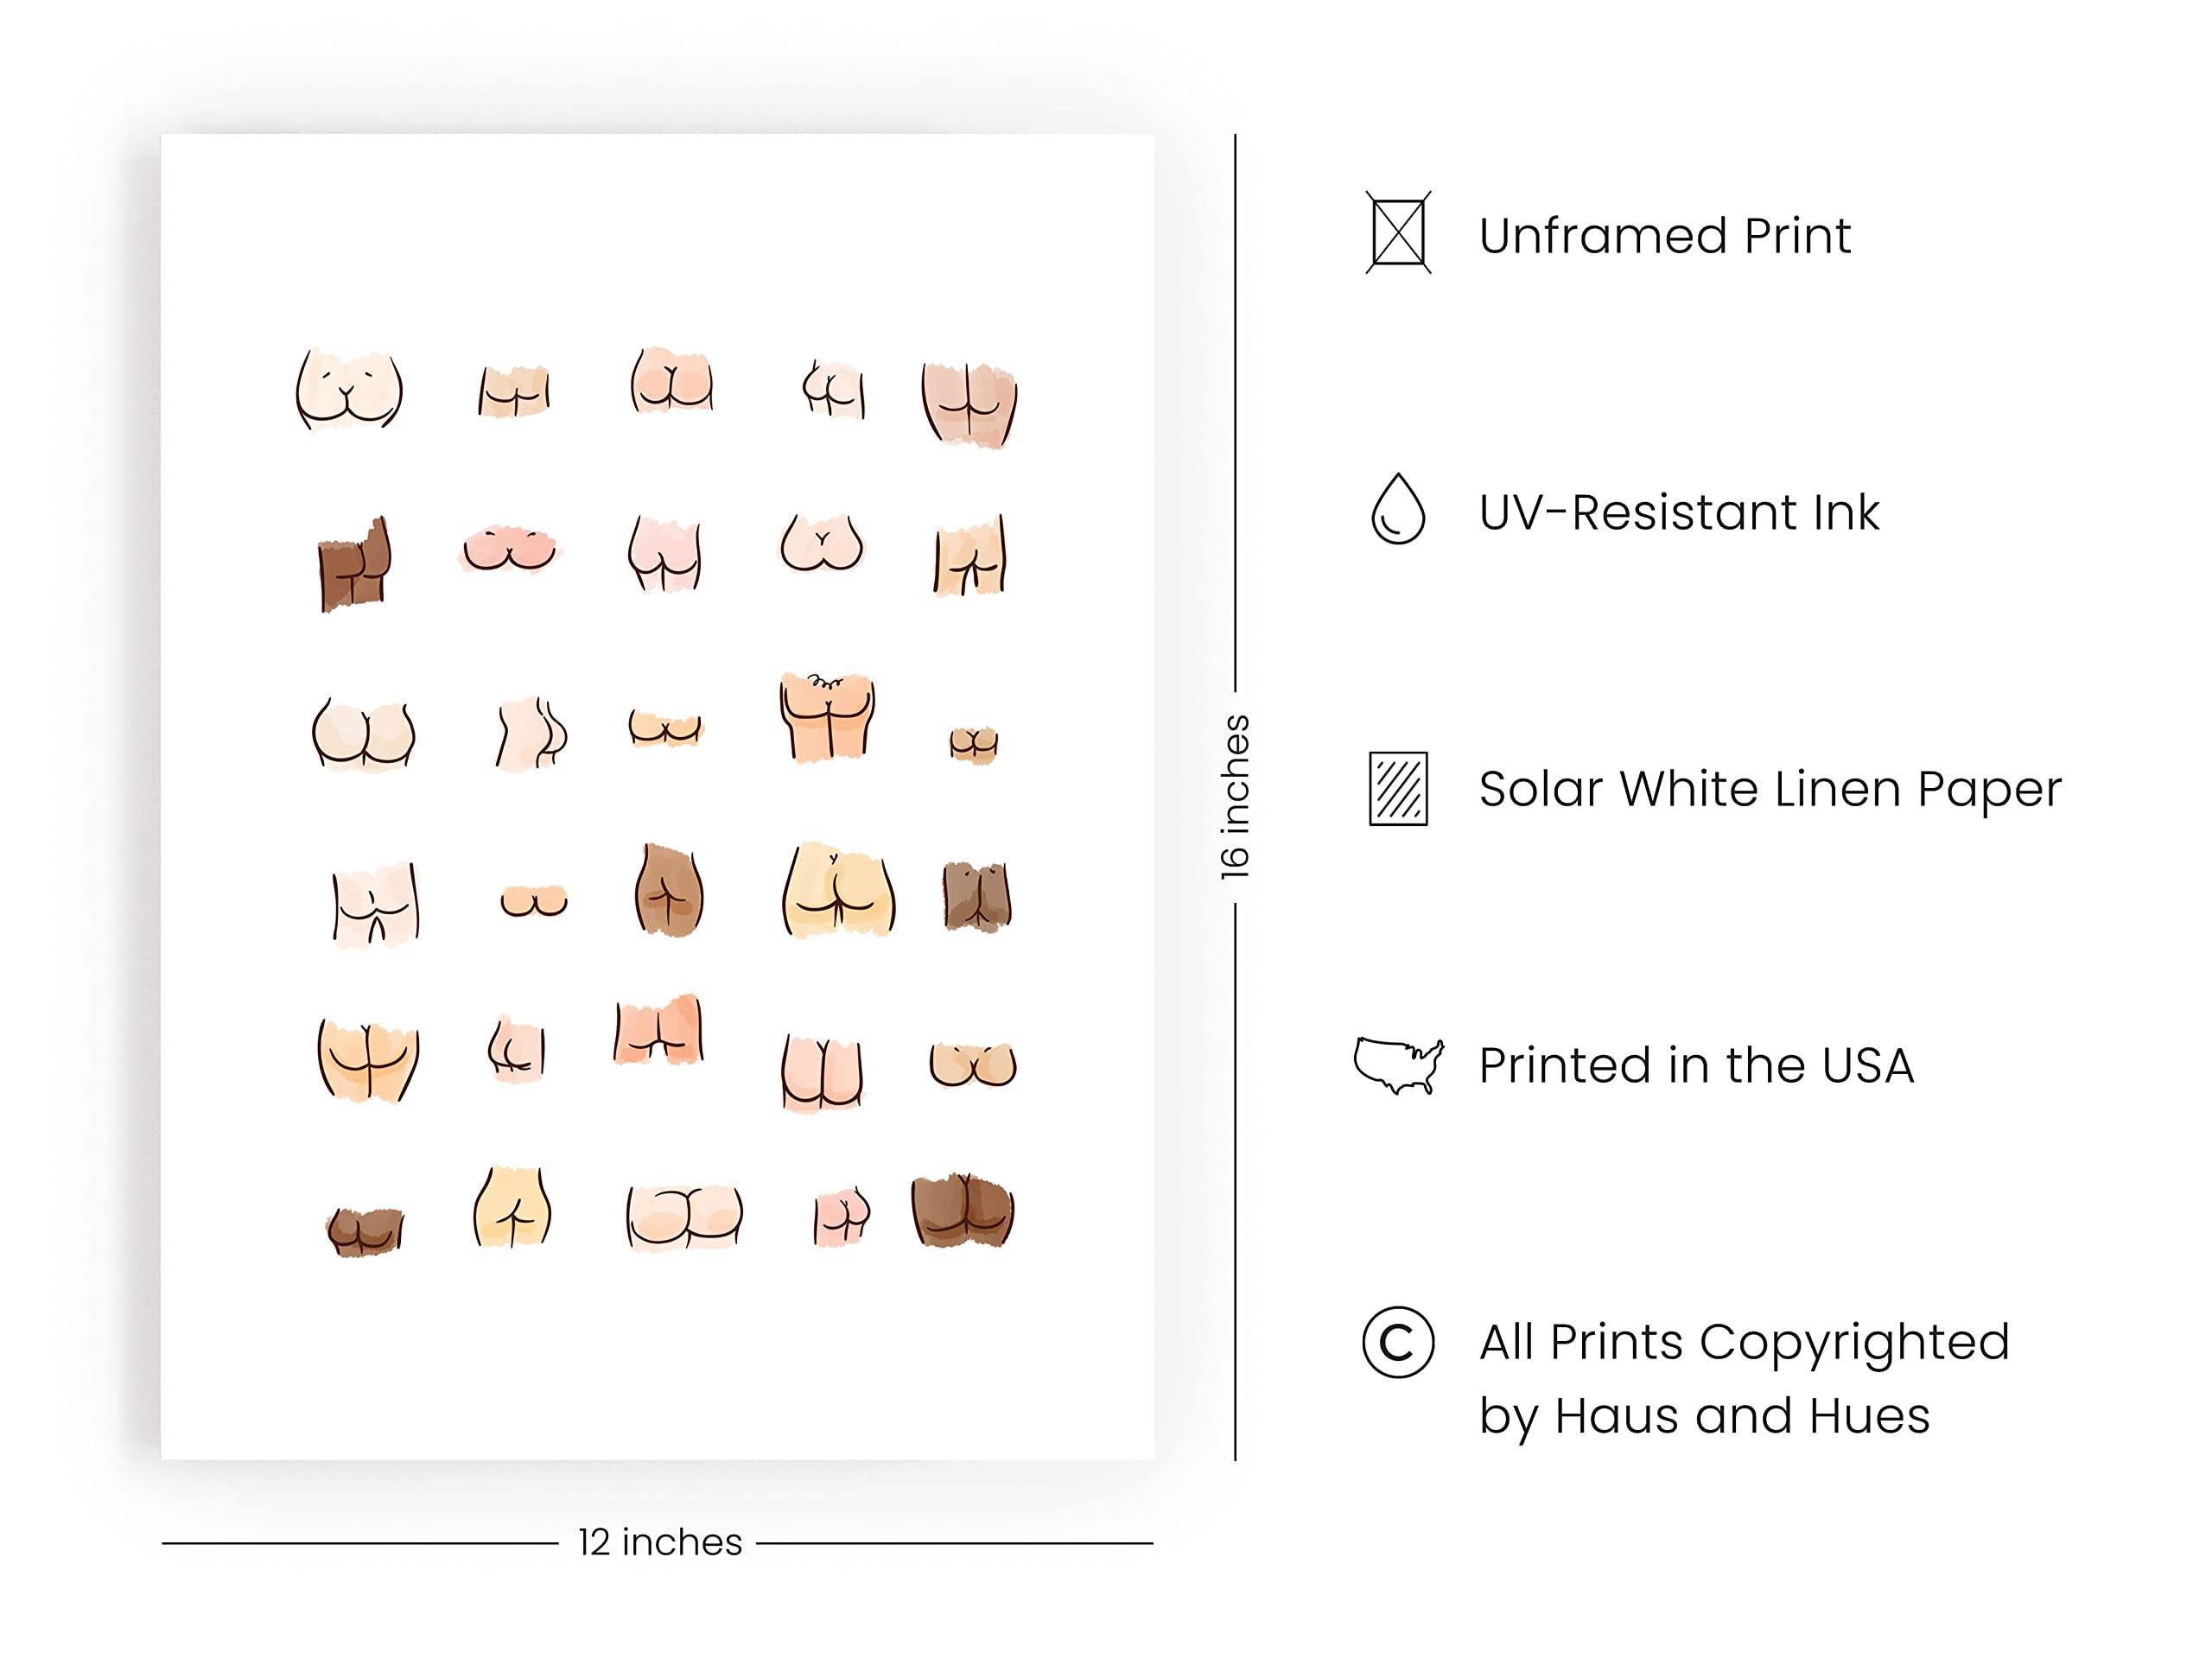Click the crossed-box Unframed Print icon
This screenshot has height=1659, width=2212.
(x=1398, y=233)
